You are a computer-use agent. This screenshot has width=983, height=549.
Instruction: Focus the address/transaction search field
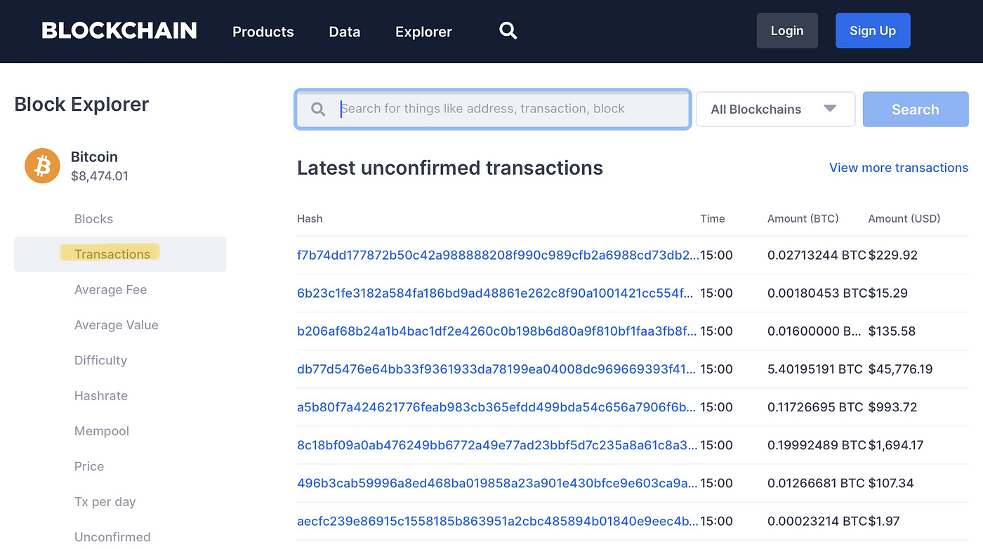click(493, 109)
